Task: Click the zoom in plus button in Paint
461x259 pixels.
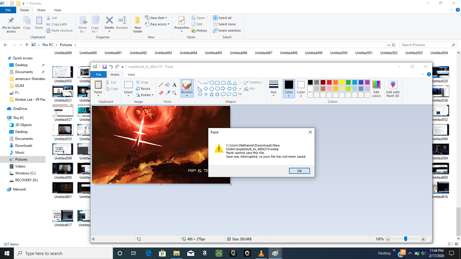Action: [x=423, y=239]
